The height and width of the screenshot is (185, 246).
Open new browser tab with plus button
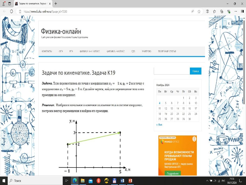point(56,4)
